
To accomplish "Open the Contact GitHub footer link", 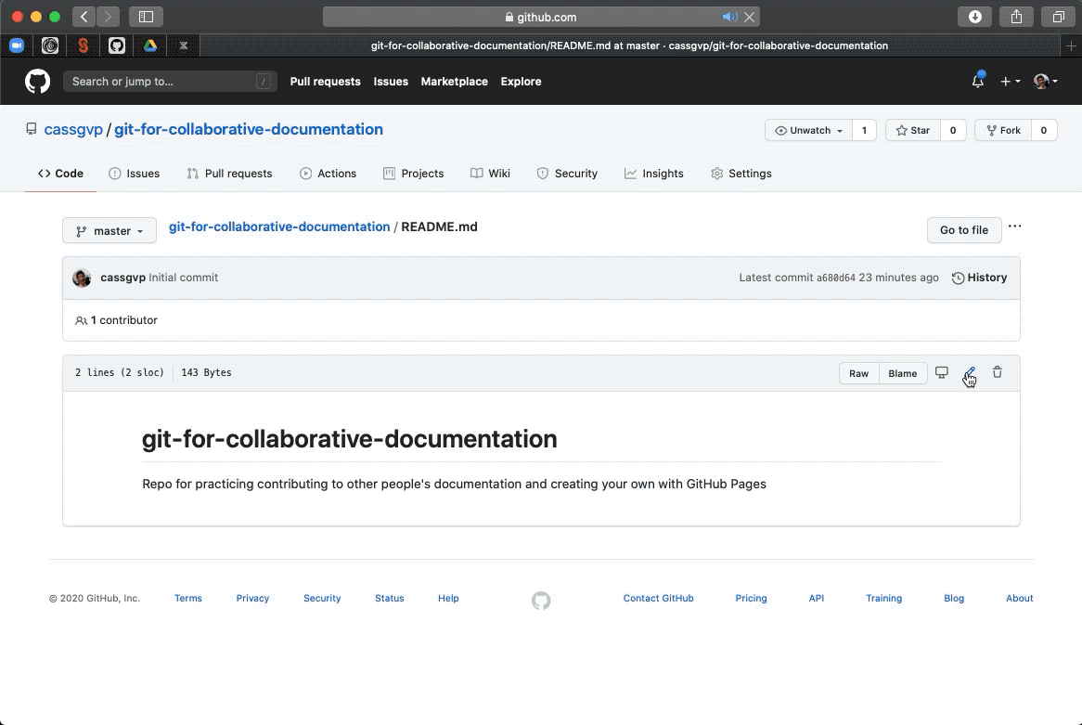I will click(659, 598).
